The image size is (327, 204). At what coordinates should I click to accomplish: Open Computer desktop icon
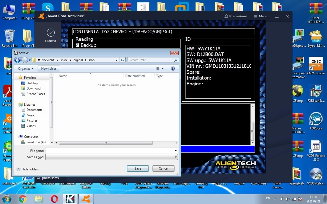9,12
